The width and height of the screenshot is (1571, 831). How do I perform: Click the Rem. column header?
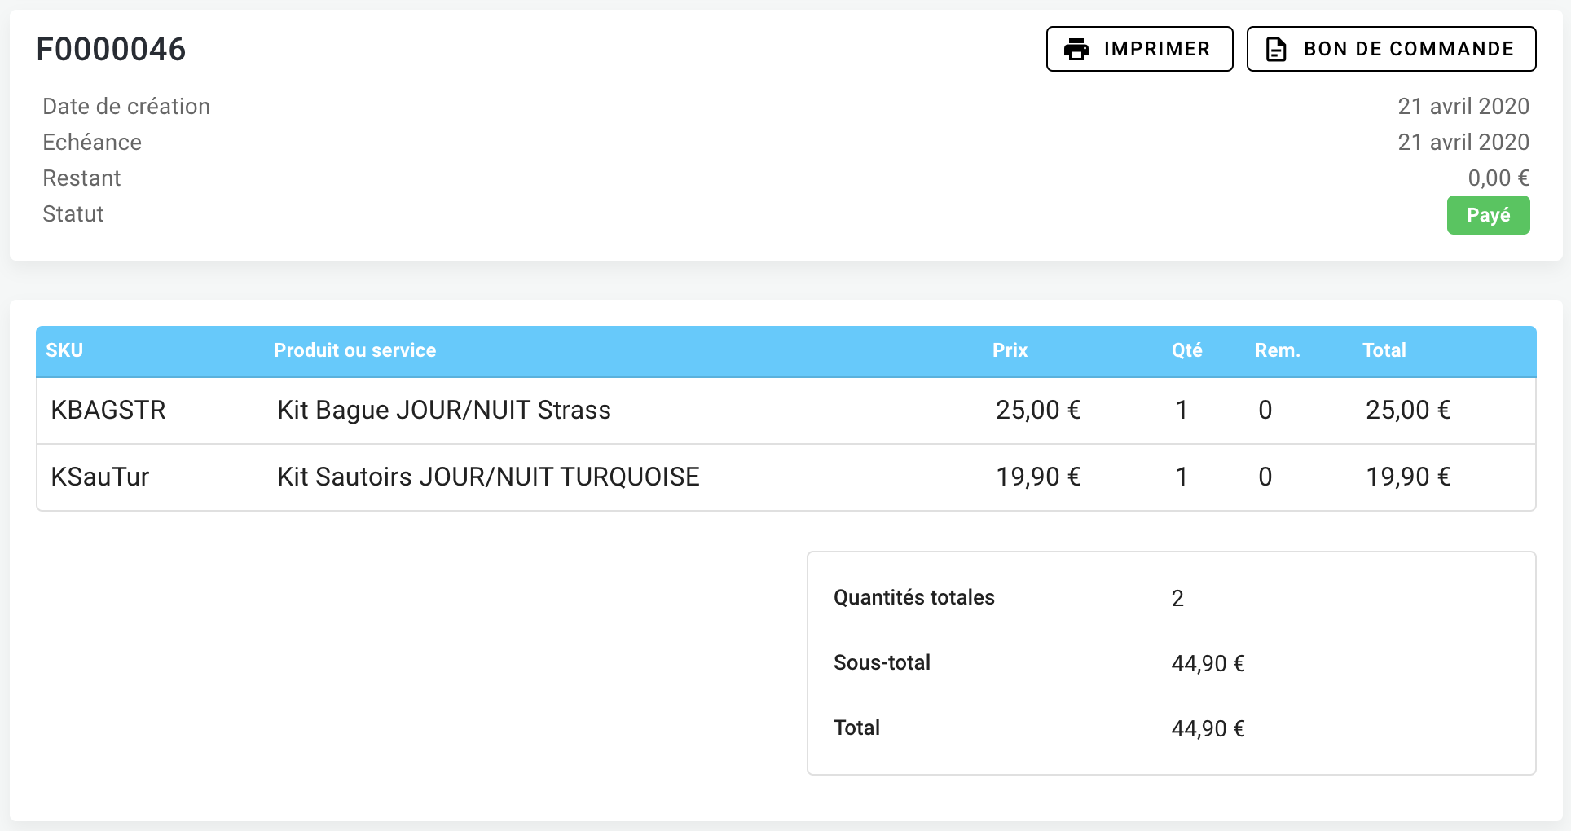click(x=1277, y=350)
